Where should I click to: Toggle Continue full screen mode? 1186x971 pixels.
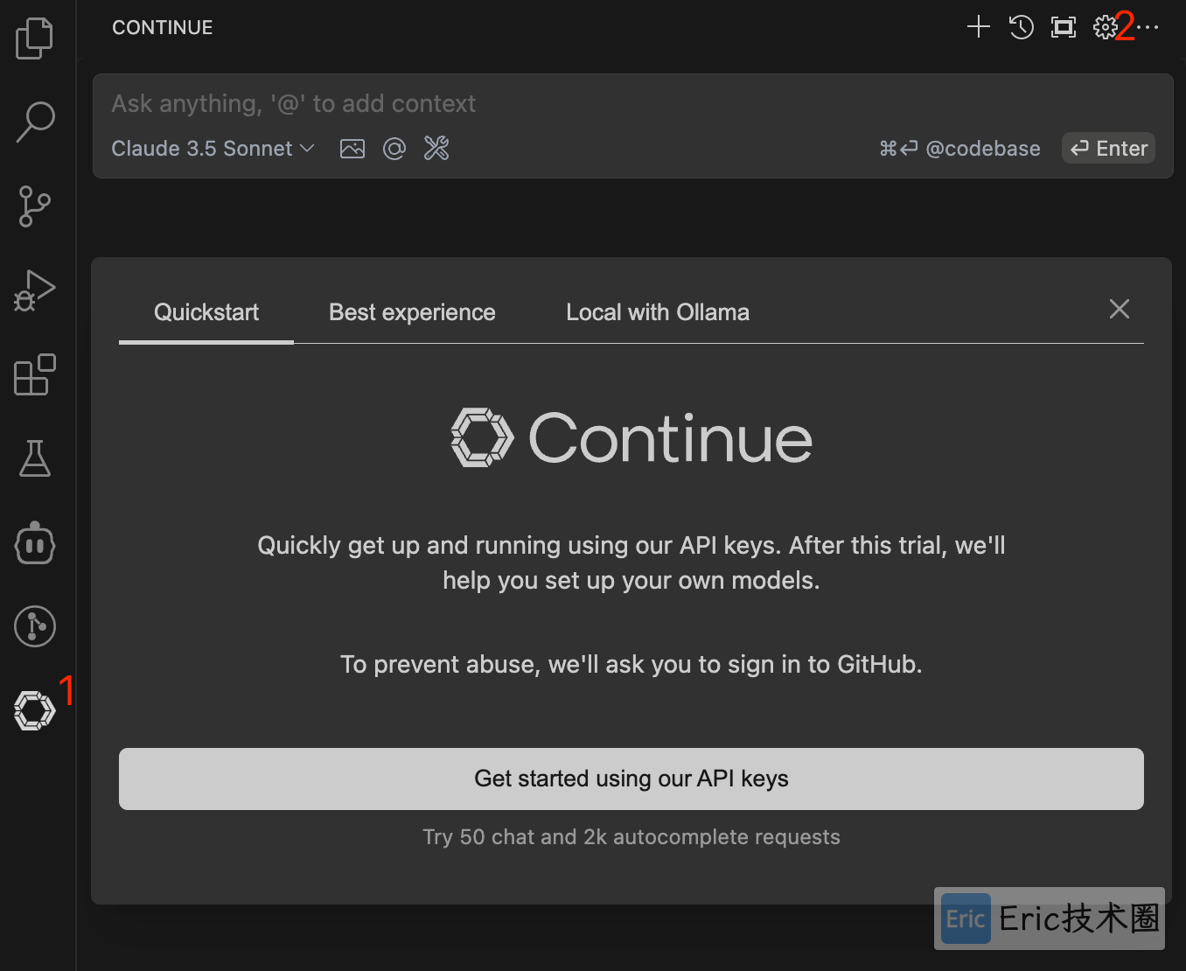click(x=1064, y=27)
